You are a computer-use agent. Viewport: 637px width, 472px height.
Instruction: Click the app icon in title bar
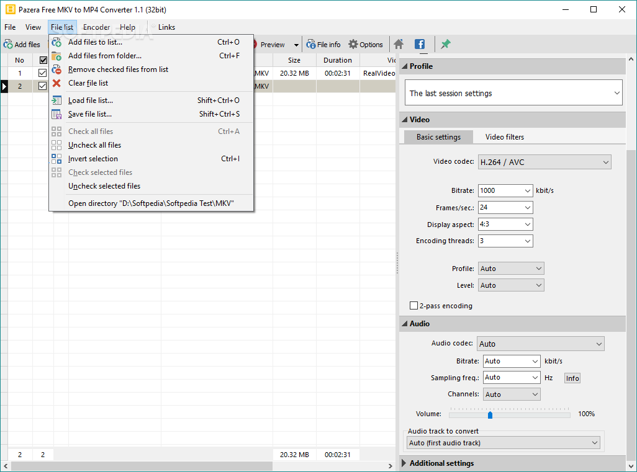click(x=10, y=9)
